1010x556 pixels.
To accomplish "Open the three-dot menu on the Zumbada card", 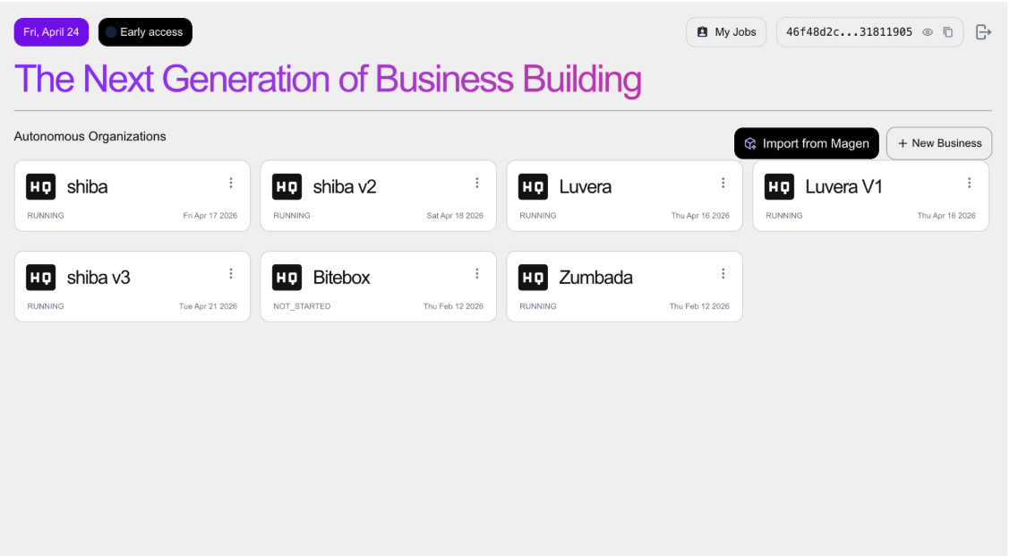I will [723, 274].
